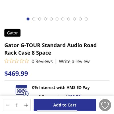Decrease quantity with minus button
The width and height of the screenshot is (114, 114).
click(x=8, y=105)
